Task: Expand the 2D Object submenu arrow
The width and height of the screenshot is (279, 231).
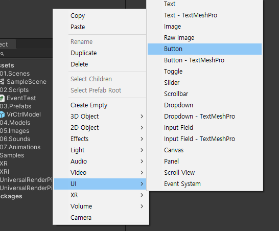Action: [x=142, y=128]
